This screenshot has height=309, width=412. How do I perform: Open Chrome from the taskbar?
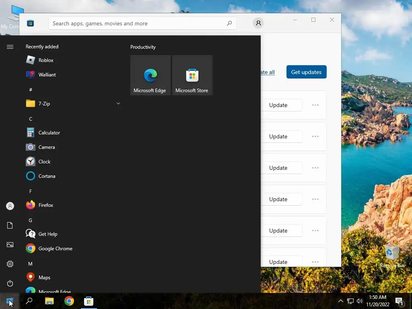click(69, 301)
